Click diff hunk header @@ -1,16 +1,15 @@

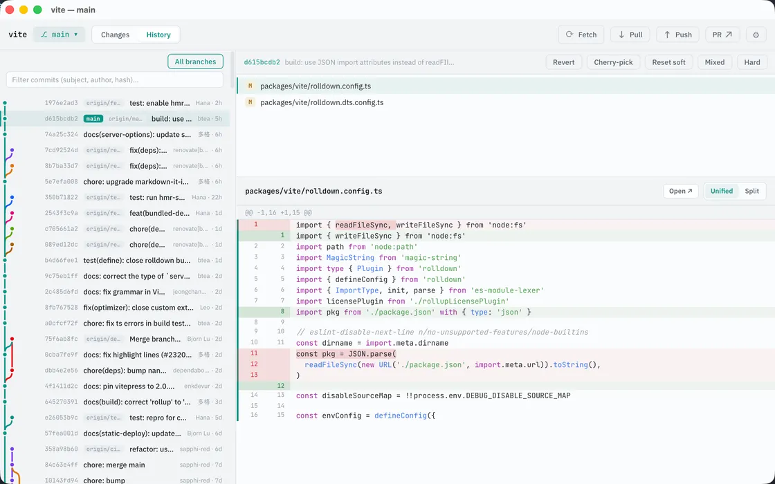pyautogui.click(x=278, y=212)
